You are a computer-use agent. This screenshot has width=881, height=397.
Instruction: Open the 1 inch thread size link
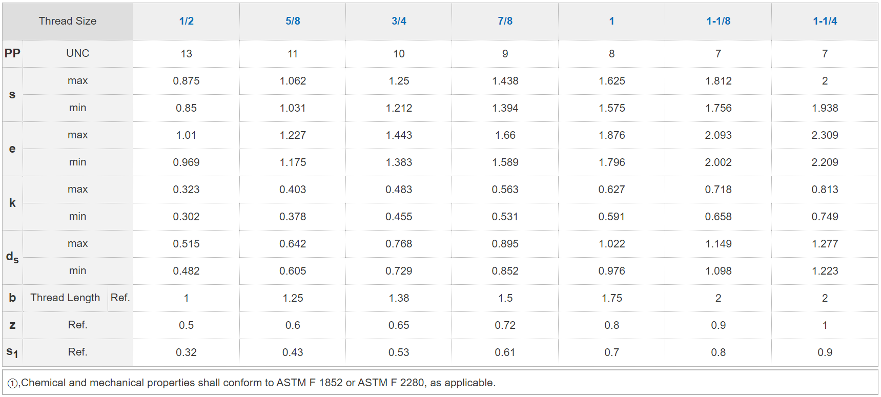tap(611, 21)
